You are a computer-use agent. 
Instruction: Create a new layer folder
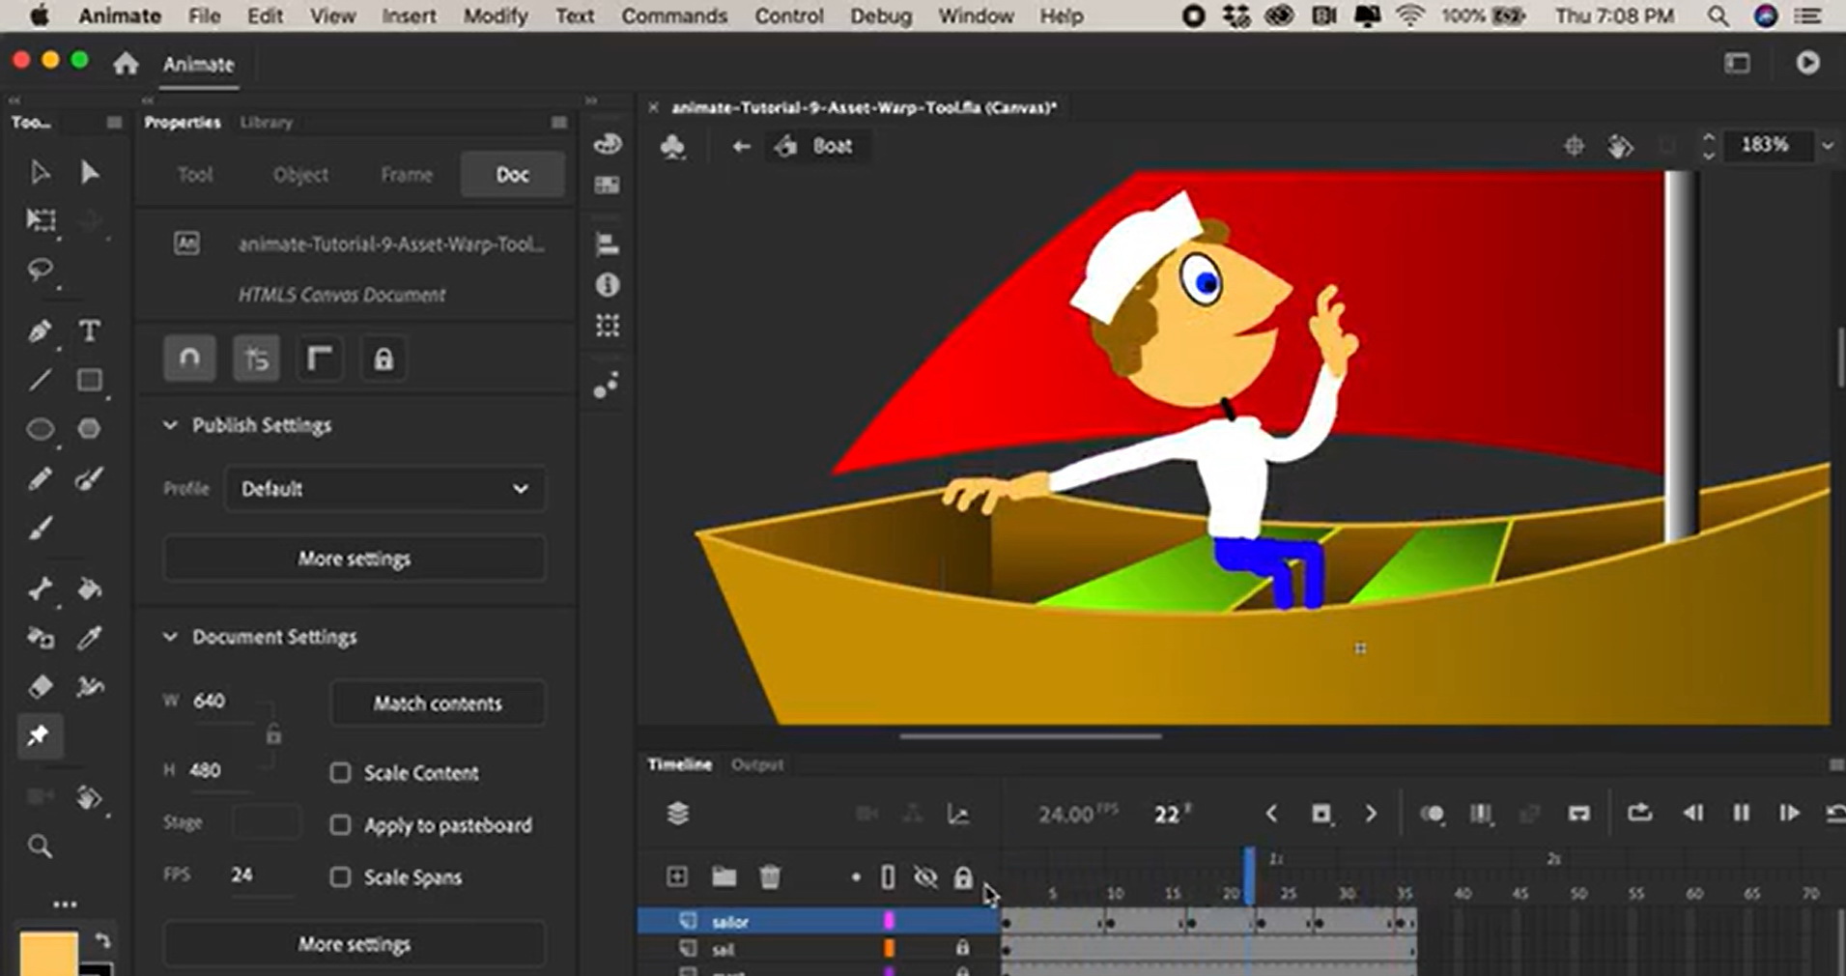(x=724, y=876)
